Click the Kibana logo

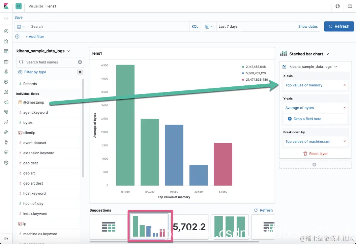click(6, 6)
